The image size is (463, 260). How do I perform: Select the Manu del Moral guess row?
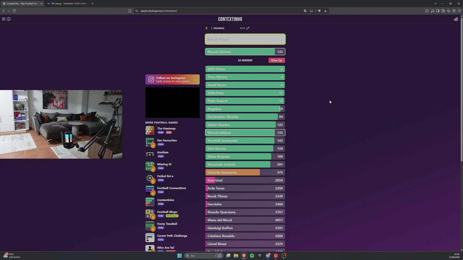pos(245,220)
